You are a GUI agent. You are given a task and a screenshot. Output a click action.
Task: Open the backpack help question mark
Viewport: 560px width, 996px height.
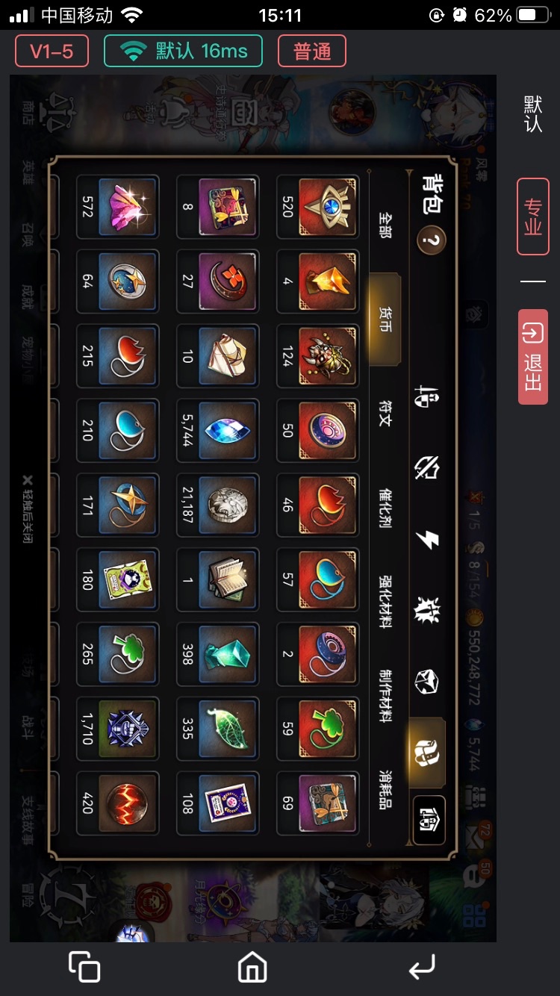pos(432,240)
